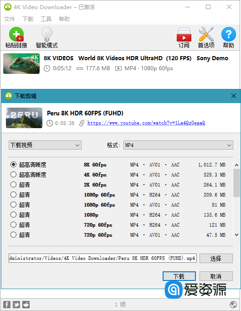Open the 格式 MP4 format dropdown
The height and width of the screenshot is (311, 241).
point(178,145)
